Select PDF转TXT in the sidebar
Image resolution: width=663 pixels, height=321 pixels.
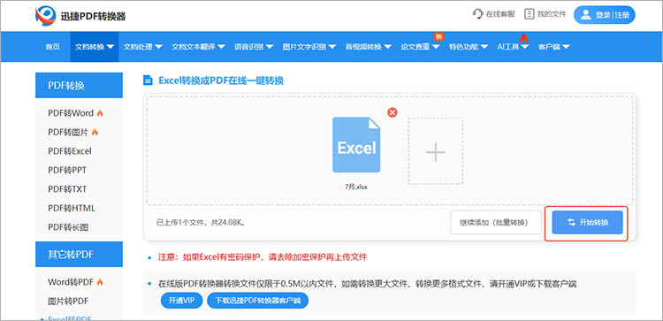(67, 189)
